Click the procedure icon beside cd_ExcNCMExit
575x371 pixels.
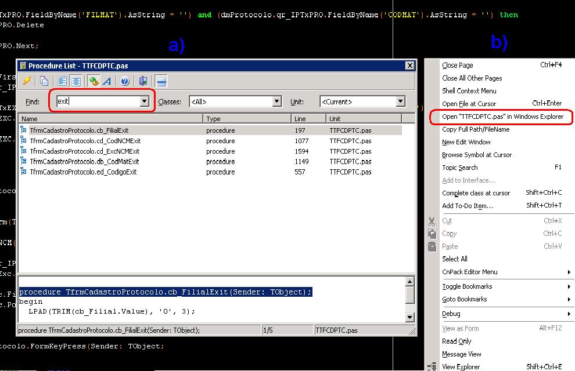click(x=23, y=150)
